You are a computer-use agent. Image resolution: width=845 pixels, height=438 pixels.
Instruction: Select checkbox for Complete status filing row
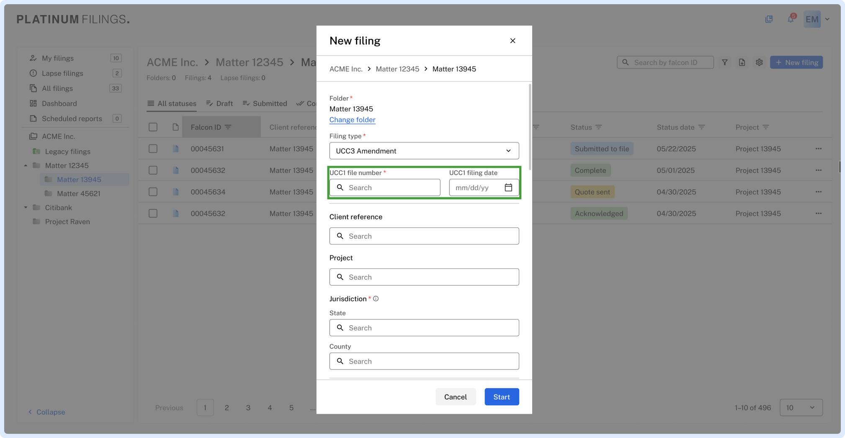click(153, 170)
